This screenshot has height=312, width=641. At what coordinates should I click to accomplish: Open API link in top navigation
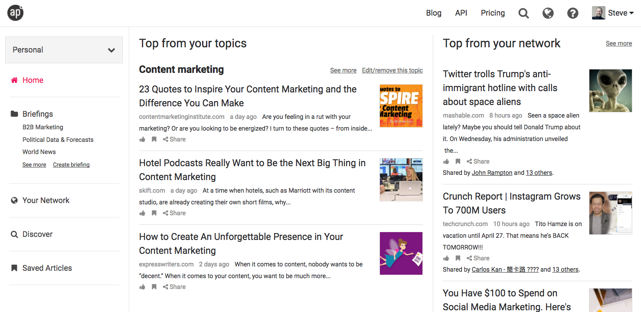[x=461, y=13]
